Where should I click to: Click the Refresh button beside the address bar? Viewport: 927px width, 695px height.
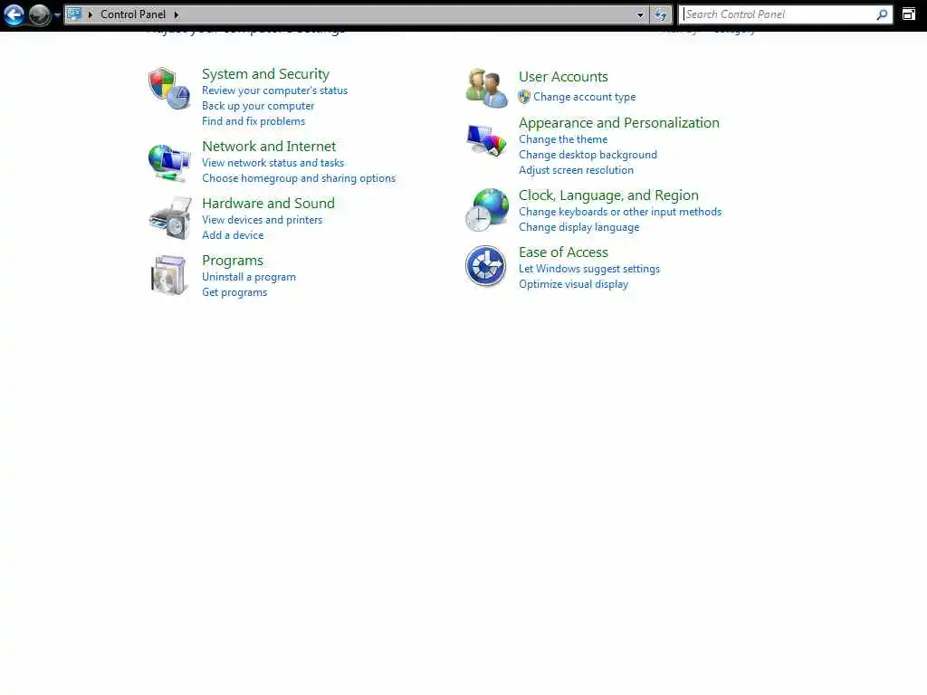[660, 14]
